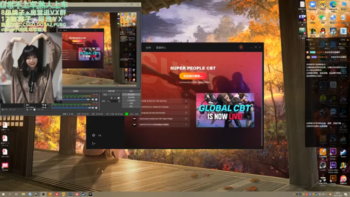
Task: Toggle visibility of the first OBS source
Action: click(43, 105)
